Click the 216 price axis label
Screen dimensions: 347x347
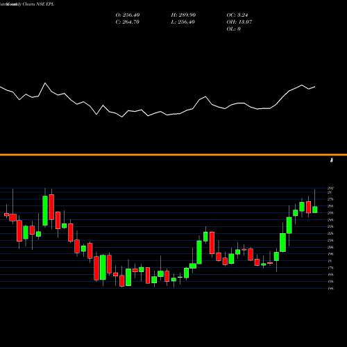pyautogui.click(x=330, y=240)
